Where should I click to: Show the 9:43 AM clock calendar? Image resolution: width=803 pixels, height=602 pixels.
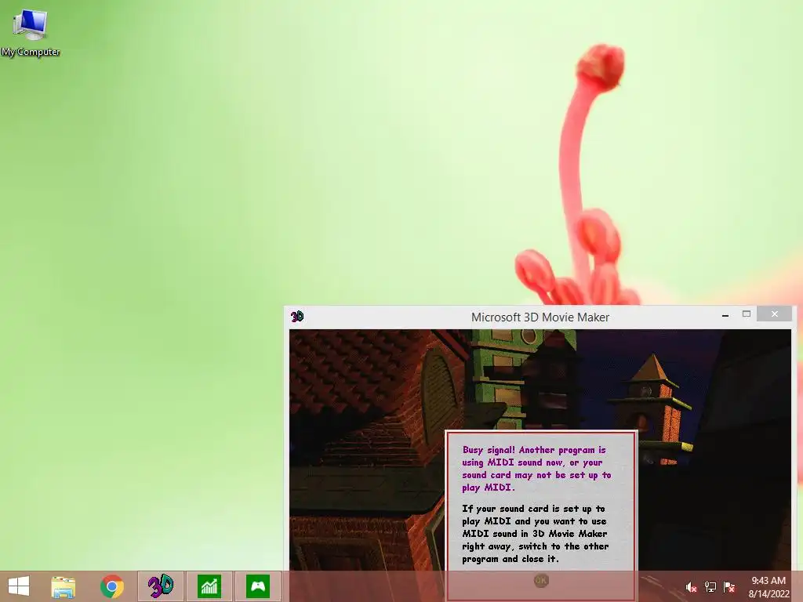coord(768,587)
